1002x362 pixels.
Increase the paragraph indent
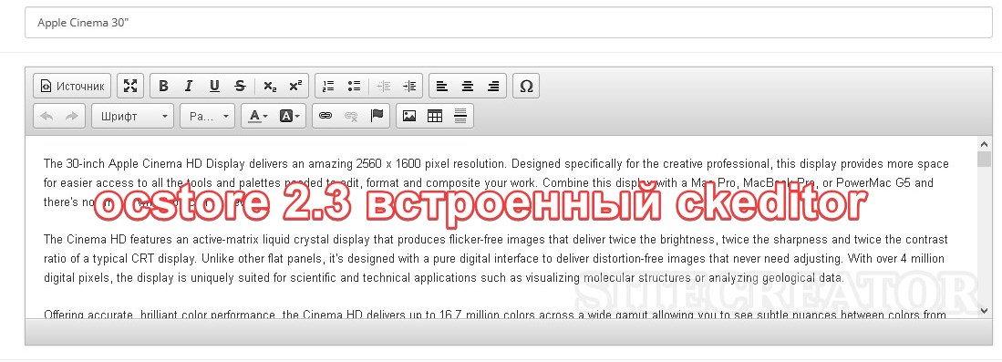pos(409,86)
